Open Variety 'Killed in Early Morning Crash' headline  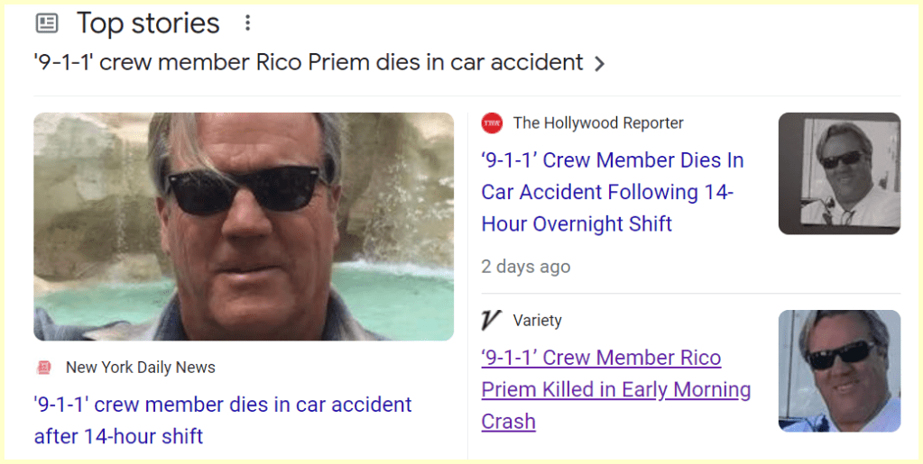click(615, 389)
